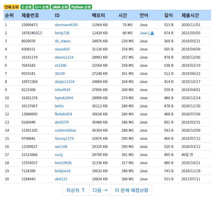Viewport: 218px width, 202px height.
Task: Click the 제출번호 column header
Action: pyautogui.click(x=30, y=15)
